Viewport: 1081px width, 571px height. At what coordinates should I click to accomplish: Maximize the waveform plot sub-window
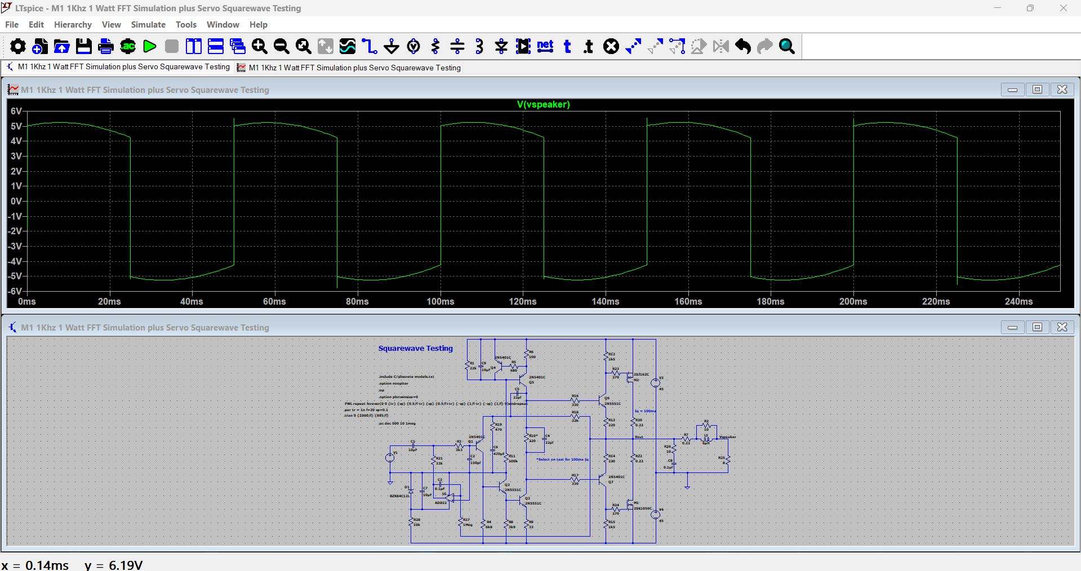click(x=1037, y=90)
